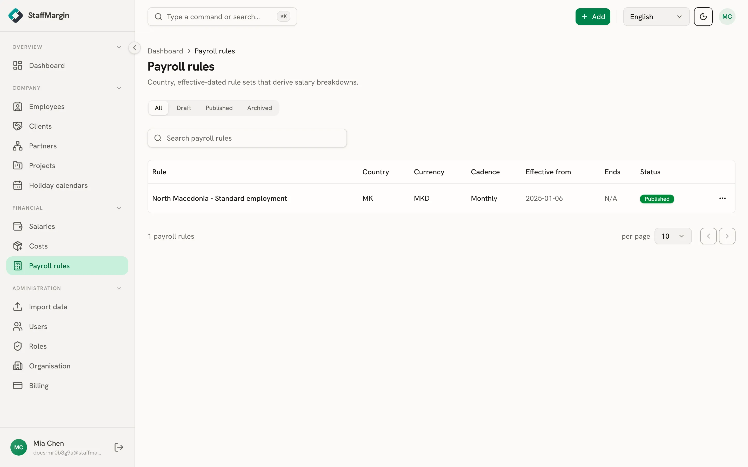748x467 pixels.
Task: Open Dashboard from the sidebar
Action: (67, 65)
